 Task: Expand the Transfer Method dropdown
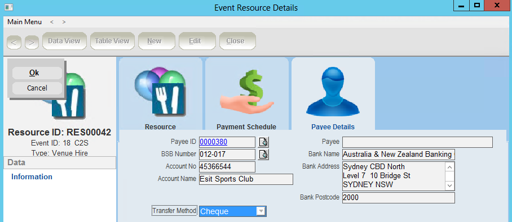(261, 211)
